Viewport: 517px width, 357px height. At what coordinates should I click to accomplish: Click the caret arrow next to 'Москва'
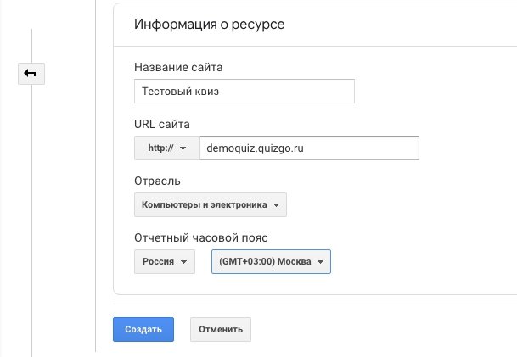pyautogui.click(x=320, y=262)
